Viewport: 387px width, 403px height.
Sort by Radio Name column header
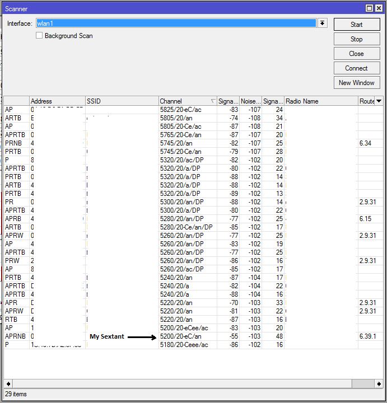pos(321,101)
